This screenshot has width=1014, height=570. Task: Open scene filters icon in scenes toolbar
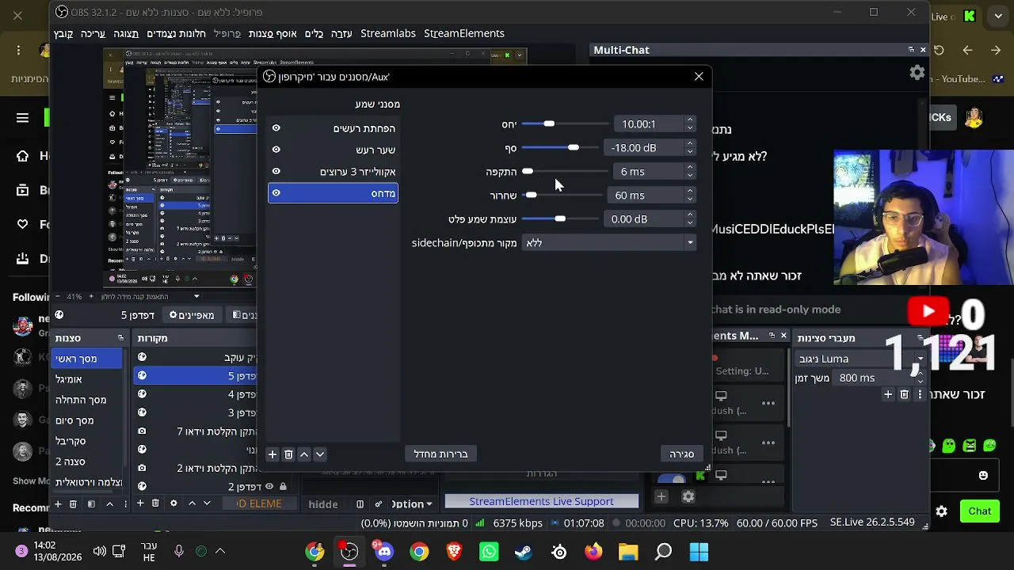[91, 503]
